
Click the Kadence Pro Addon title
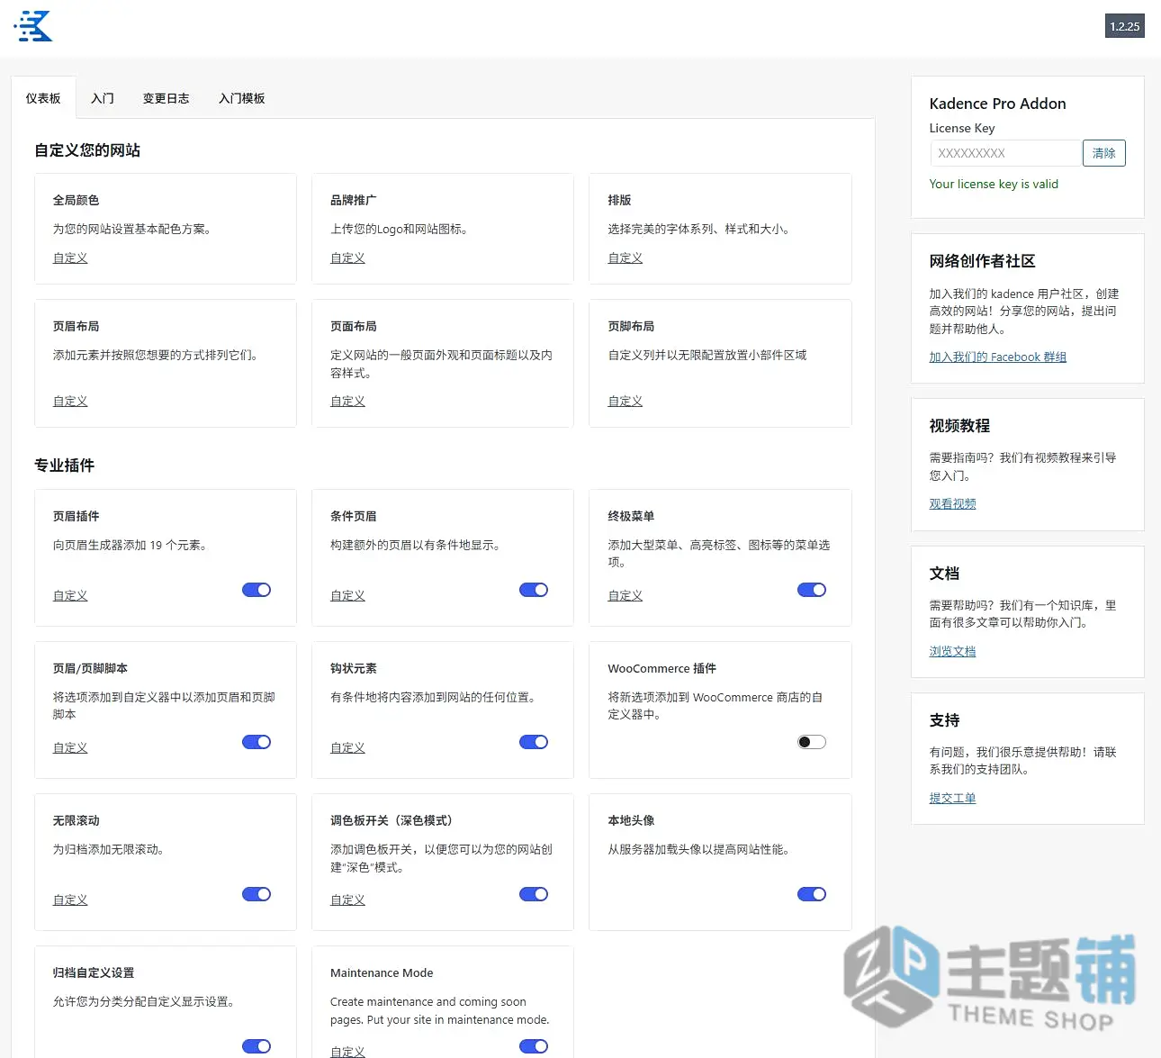pyautogui.click(x=997, y=104)
